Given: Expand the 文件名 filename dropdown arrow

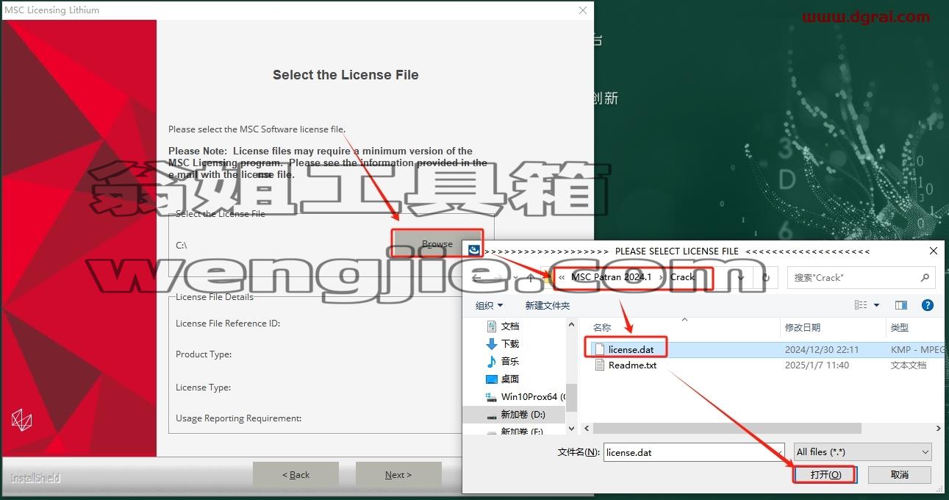Looking at the screenshot, I should point(778,452).
